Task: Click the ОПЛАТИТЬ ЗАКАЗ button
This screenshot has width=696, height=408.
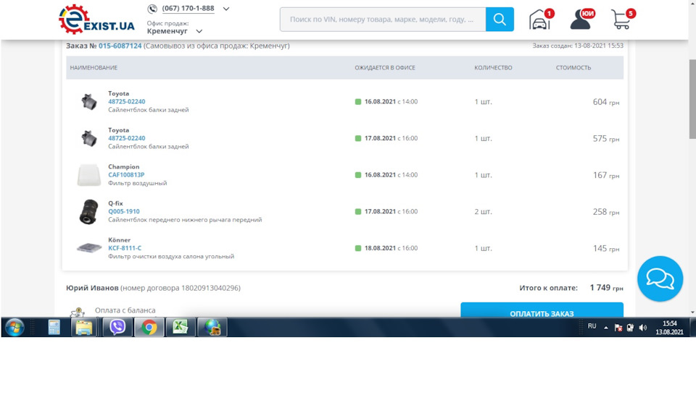Action: point(542,310)
